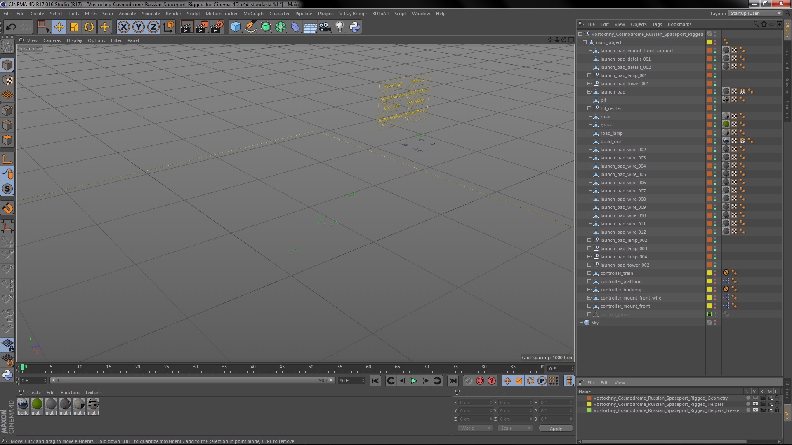Click the Apply button in attributes
Image resolution: width=792 pixels, height=445 pixels.
[x=556, y=428]
